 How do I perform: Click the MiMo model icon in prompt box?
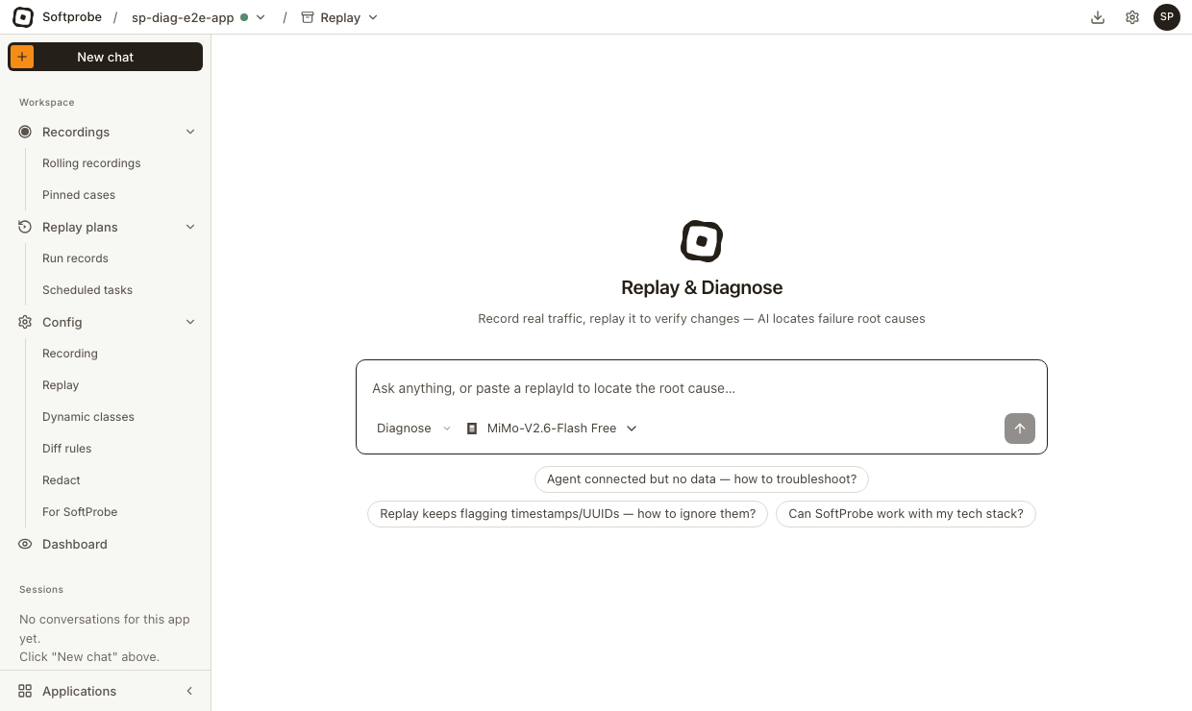[x=472, y=429]
